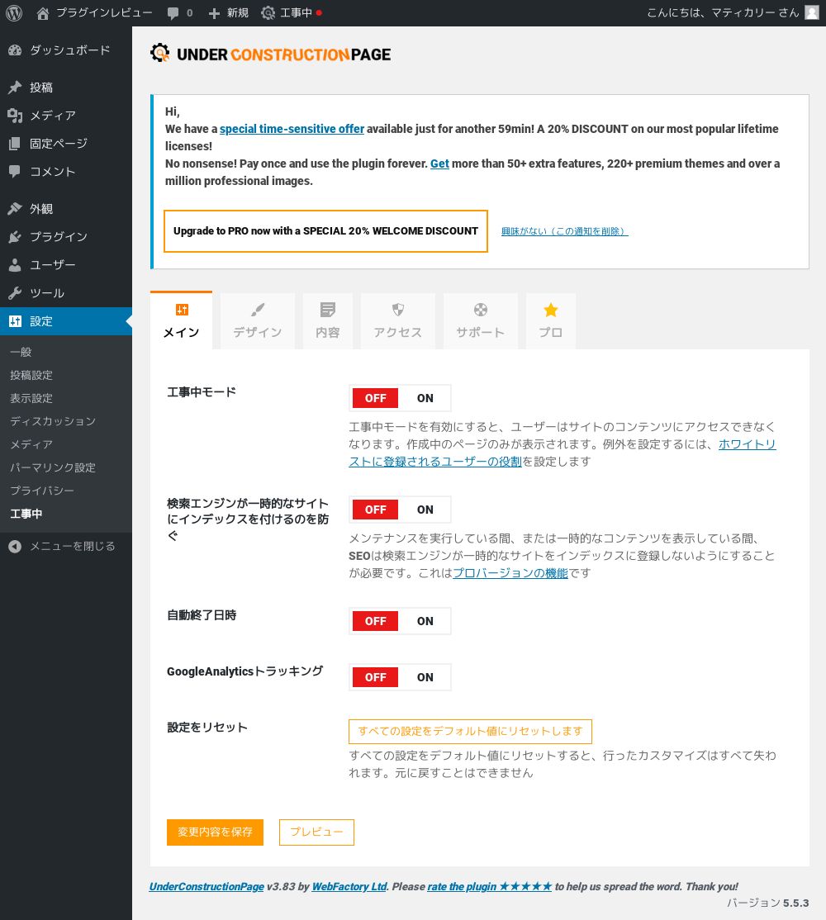
Task: Click the plus icon beside 新規
Action: tap(214, 13)
